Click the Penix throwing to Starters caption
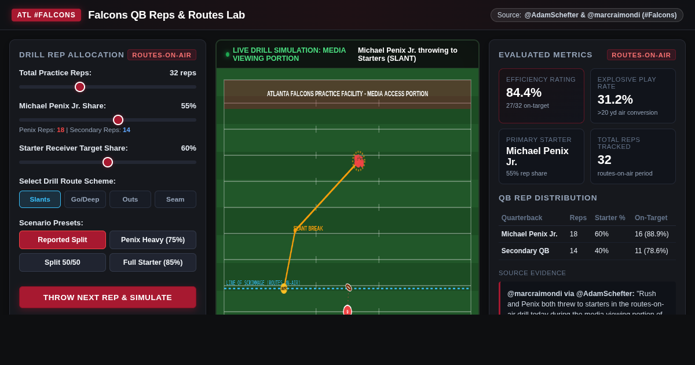695x365 pixels. click(x=408, y=54)
